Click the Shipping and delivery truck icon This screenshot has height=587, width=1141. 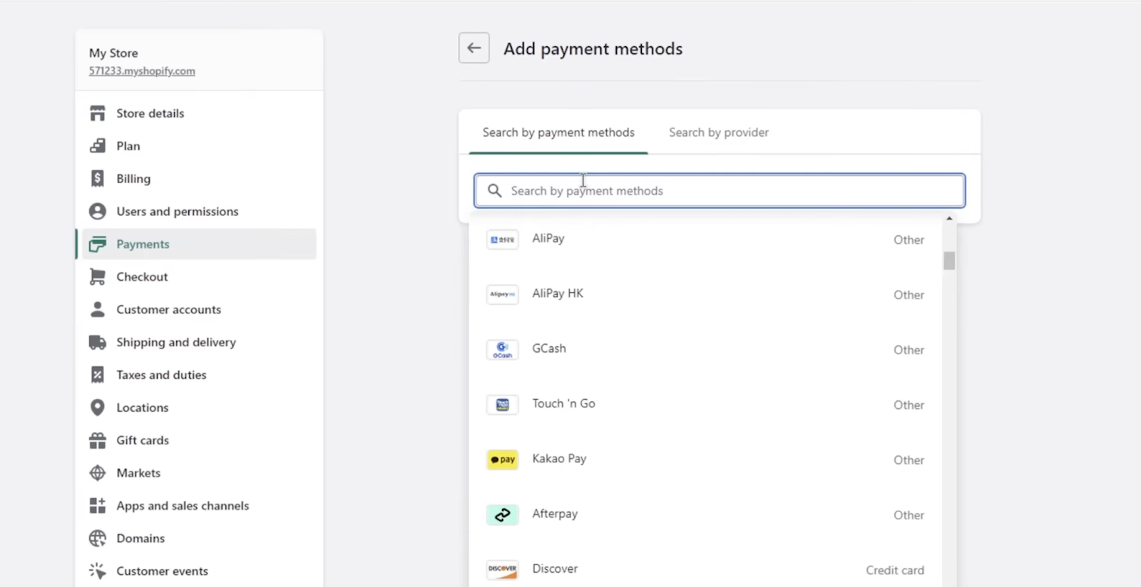pos(98,343)
